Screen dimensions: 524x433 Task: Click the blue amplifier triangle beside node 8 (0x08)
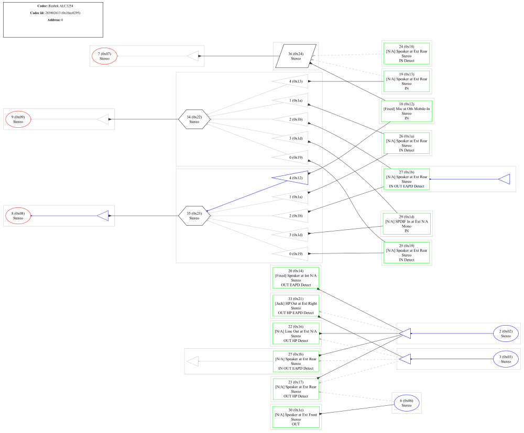point(103,215)
